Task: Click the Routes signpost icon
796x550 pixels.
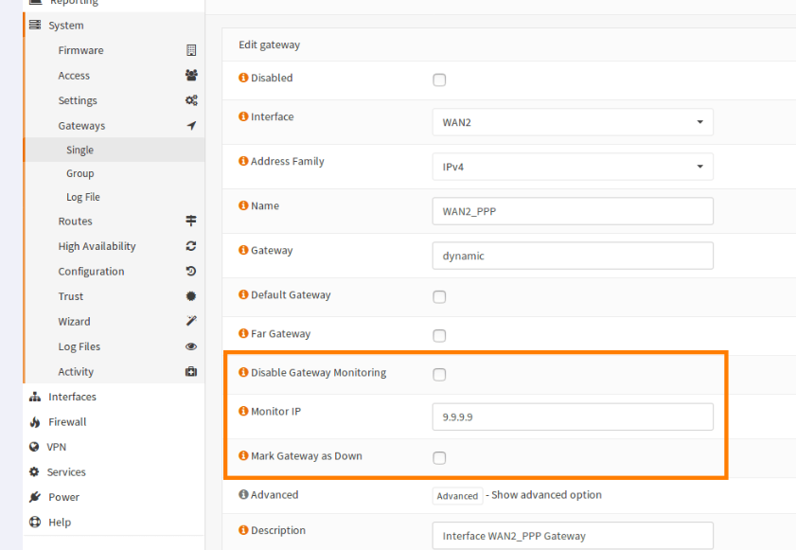Action: tap(191, 221)
